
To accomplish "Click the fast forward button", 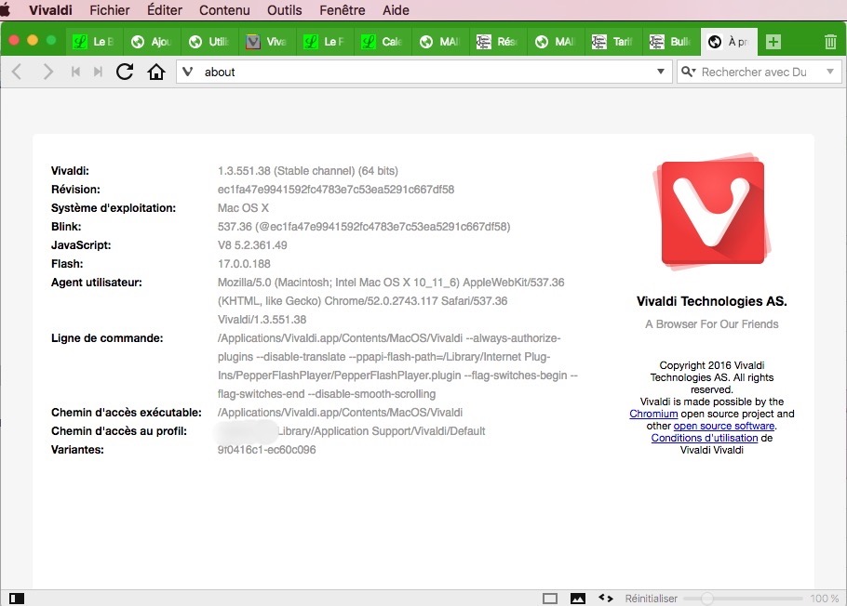I will 98,72.
